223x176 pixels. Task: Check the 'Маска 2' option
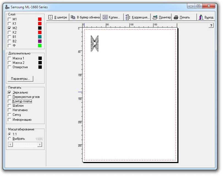pos(9,63)
